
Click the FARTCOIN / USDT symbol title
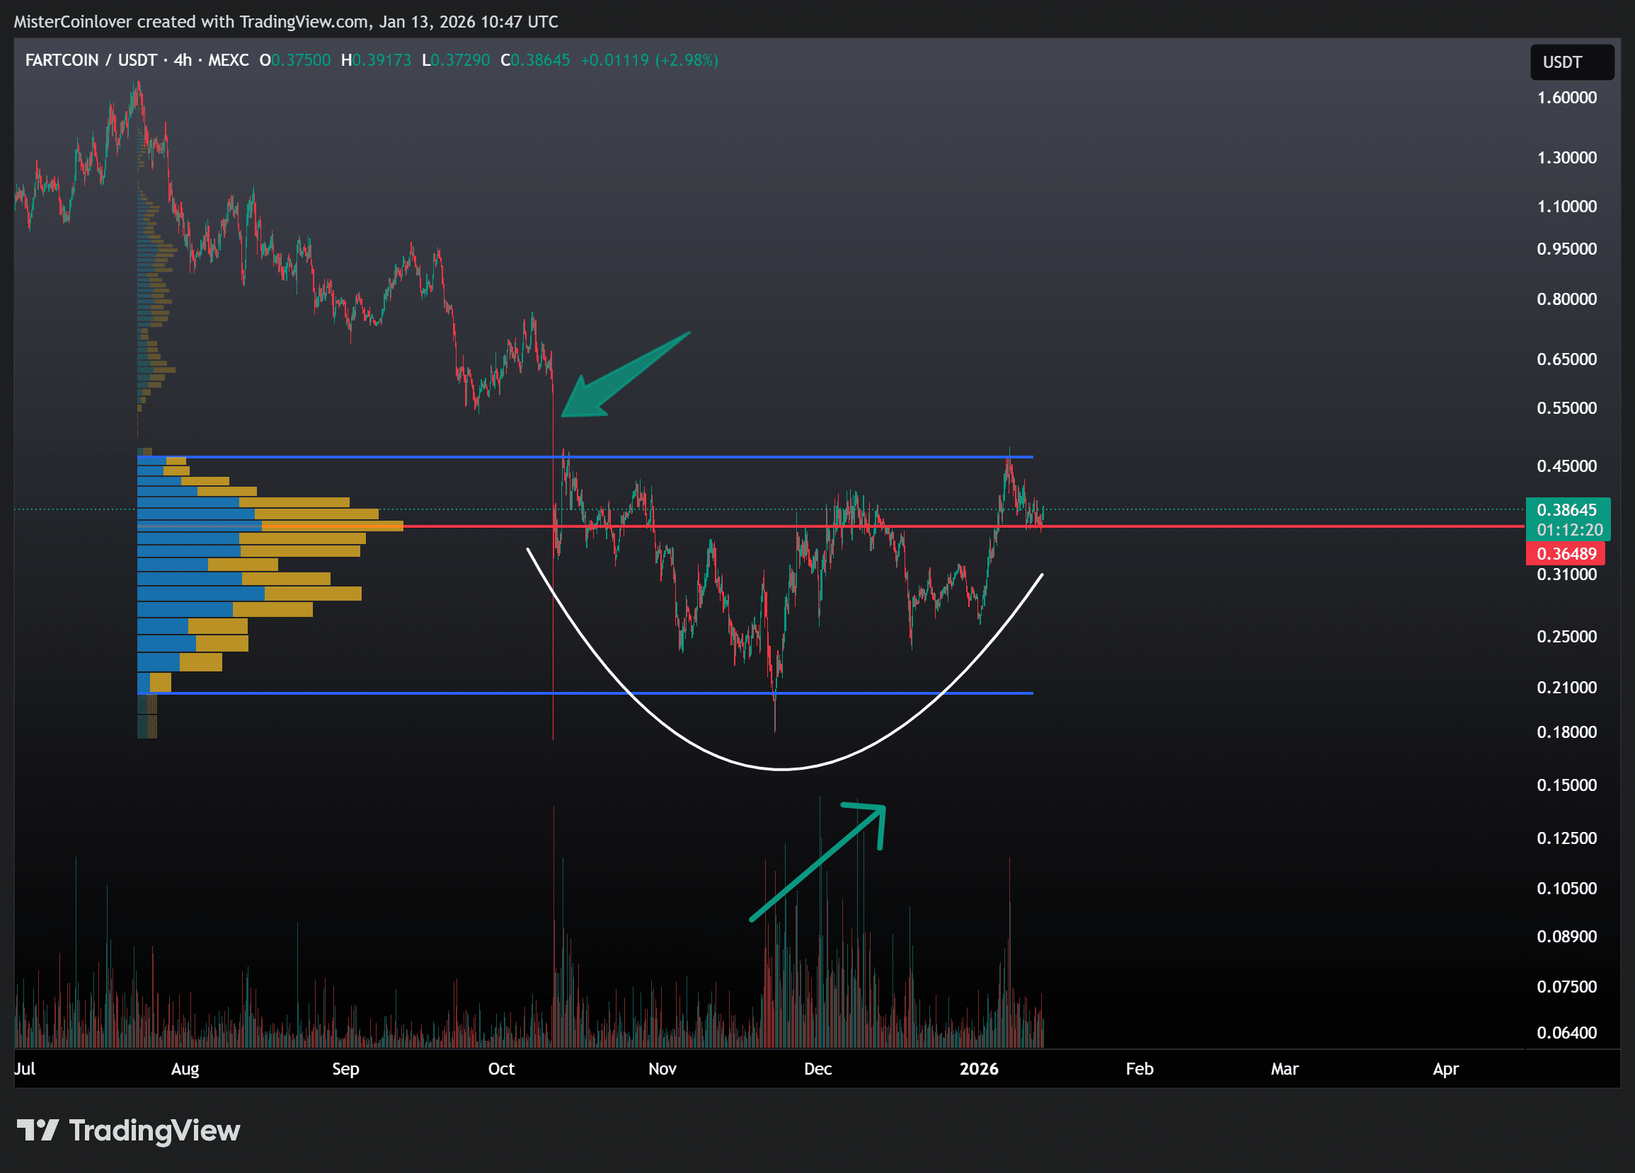tap(91, 60)
